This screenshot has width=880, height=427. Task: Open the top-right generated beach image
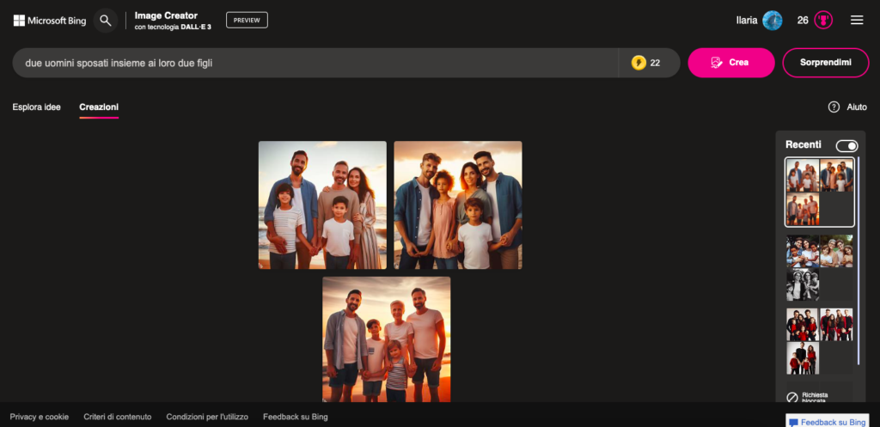point(457,205)
